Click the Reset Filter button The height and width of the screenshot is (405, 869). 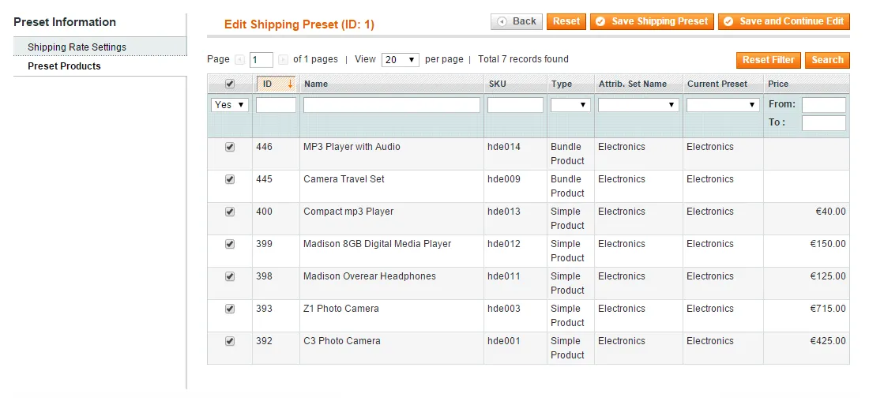768,60
